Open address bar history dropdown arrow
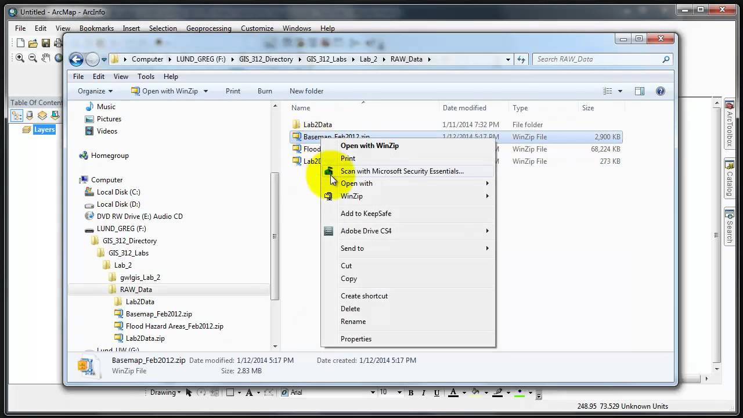The height and width of the screenshot is (418, 743). (x=508, y=59)
